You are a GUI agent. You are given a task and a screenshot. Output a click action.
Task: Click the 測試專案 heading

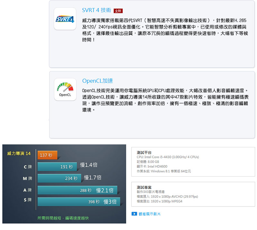144,187
